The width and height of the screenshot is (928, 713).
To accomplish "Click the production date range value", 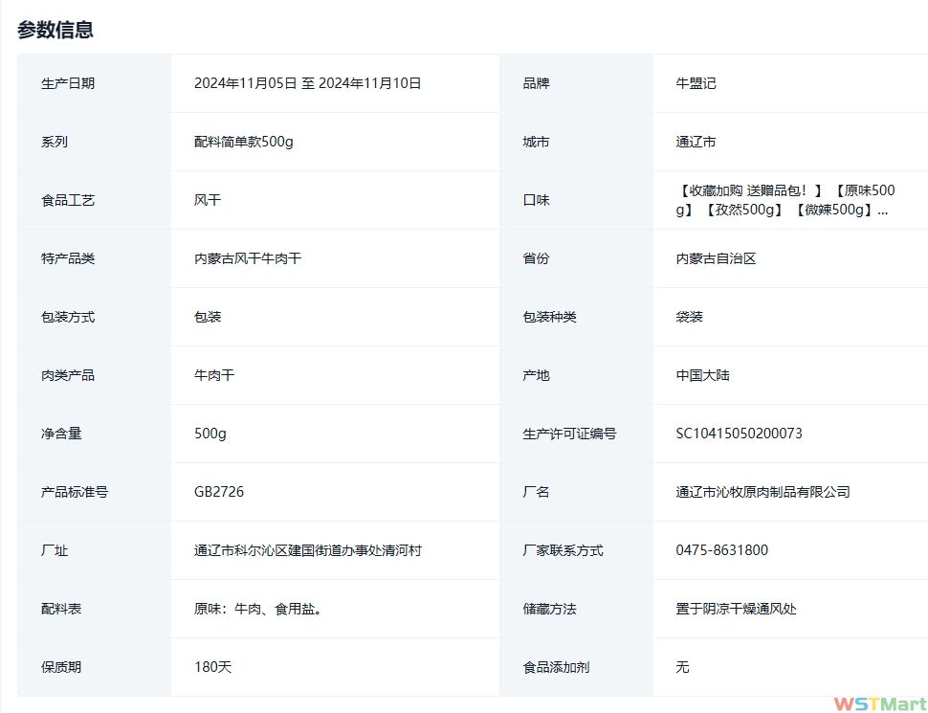I will tap(307, 83).
